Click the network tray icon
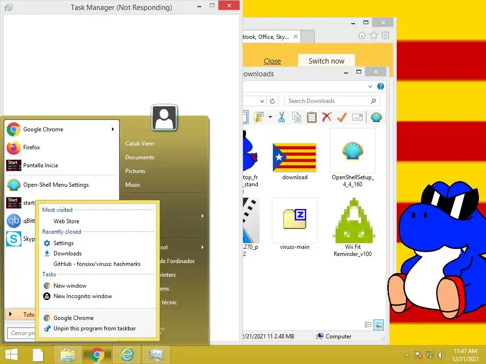Screen dimensions: 486x364 click(430, 355)
